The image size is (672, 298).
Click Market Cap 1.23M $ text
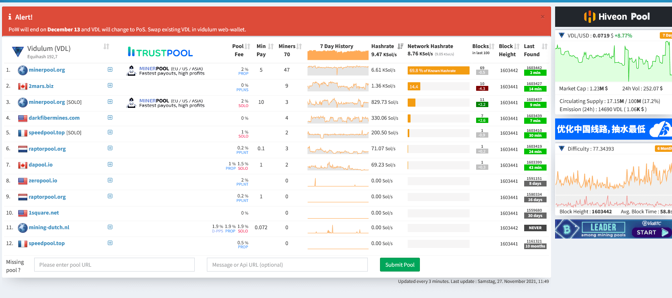click(583, 88)
